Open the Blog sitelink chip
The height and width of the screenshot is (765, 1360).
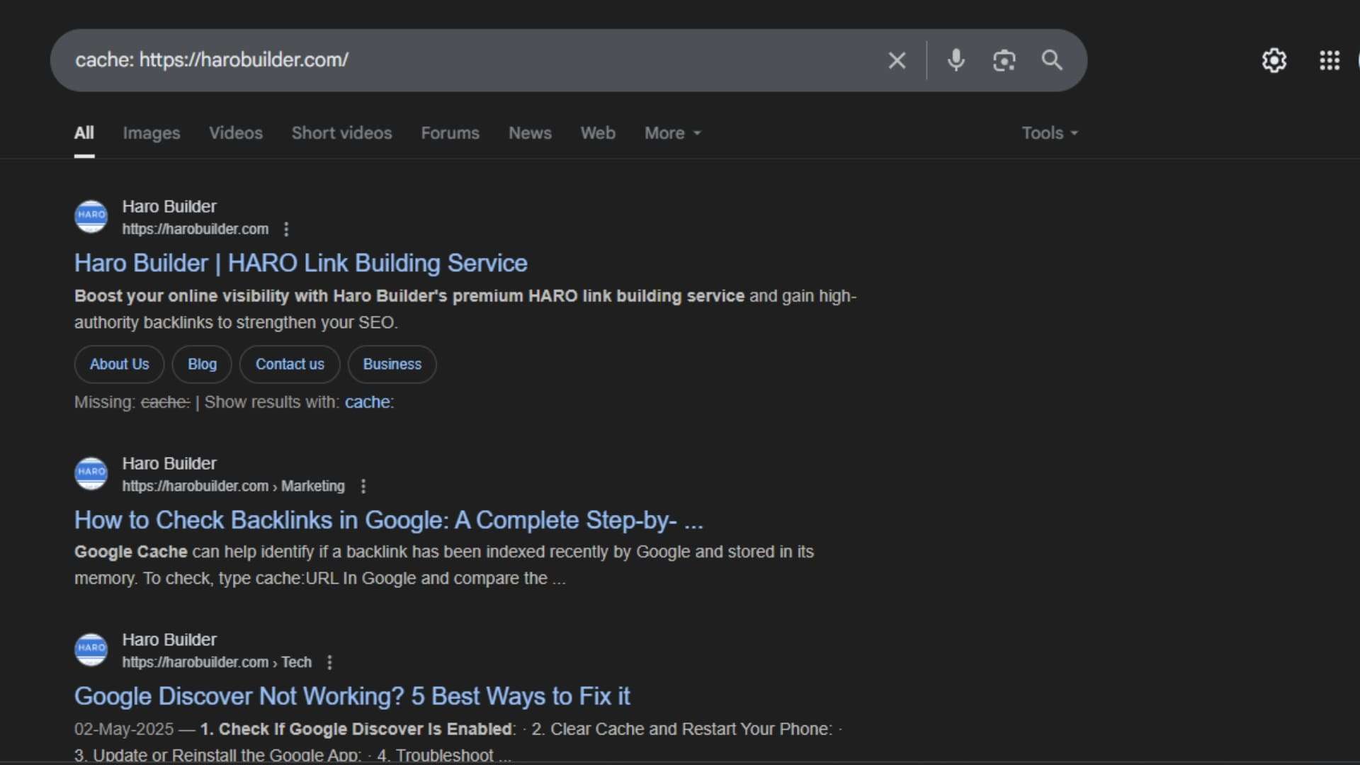(202, 364)
